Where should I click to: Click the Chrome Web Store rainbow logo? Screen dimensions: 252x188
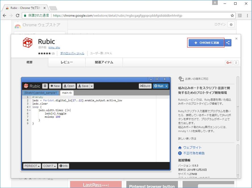click(x=18, y=26)
